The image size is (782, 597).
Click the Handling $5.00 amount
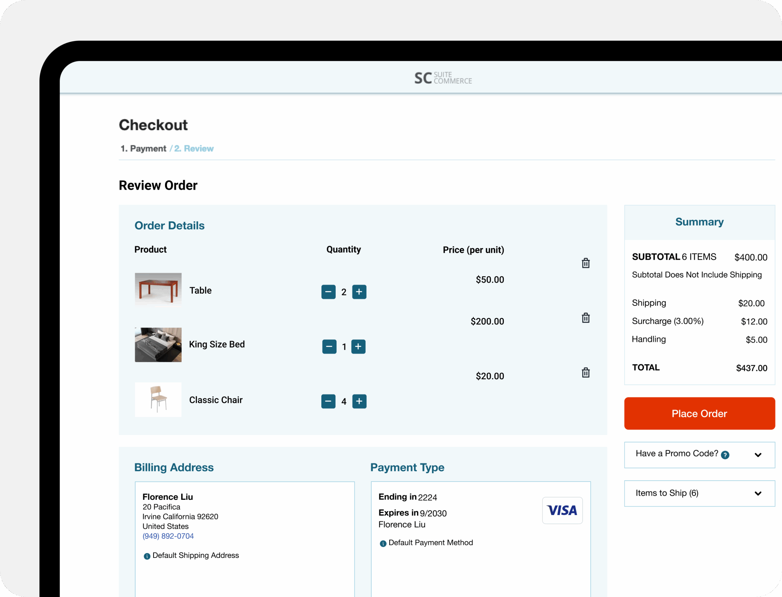coord(756,340)
